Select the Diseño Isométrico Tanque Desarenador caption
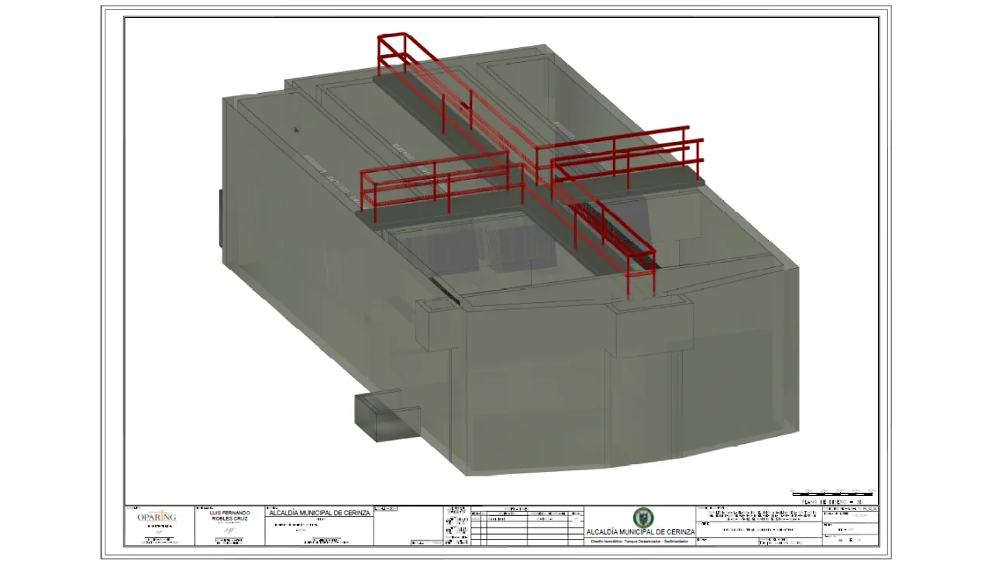 tap(639, 542)
